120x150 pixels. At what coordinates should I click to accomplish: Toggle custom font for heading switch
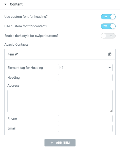pyautogui.click(x=108, y=17)
